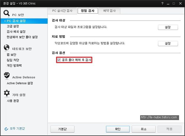Select PC 검사 설정 in sidebar
This screenshot has width=185, height=136.
coord(24,21)
